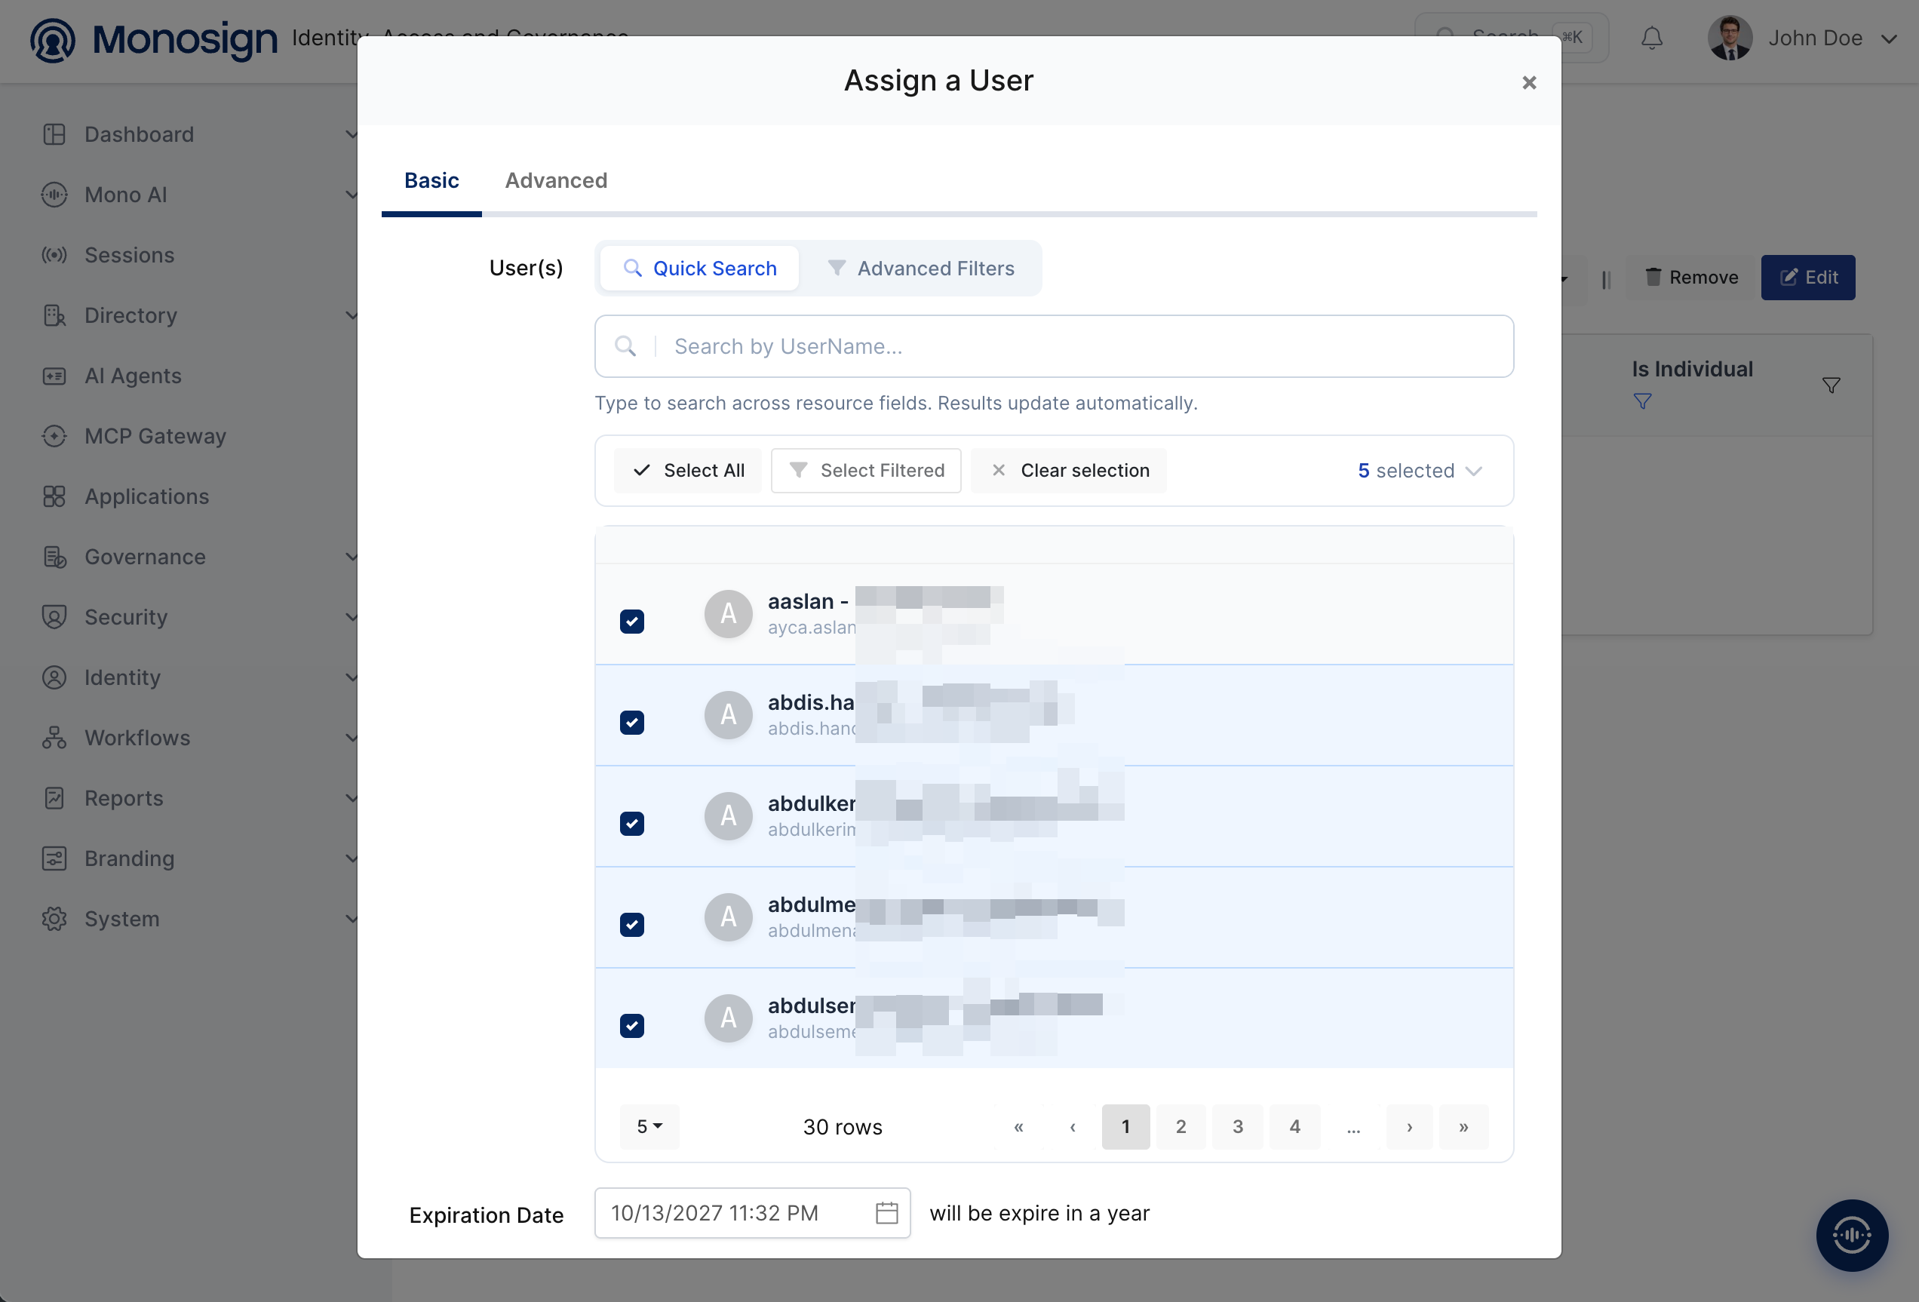Click the notification bell icon
Viewport: 1919px width, 1302px height.
[x=1651, y=38]
